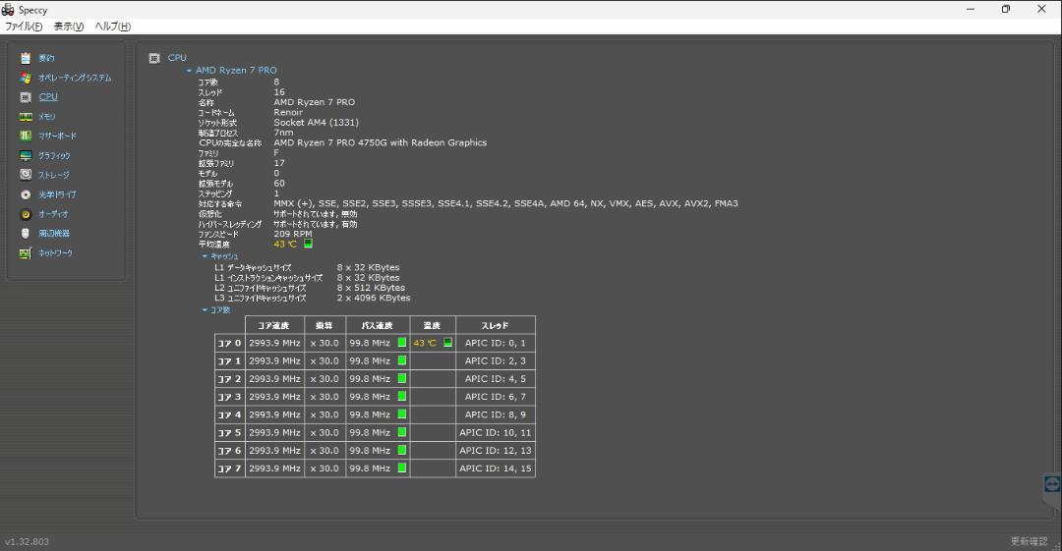Image resolution: width=1062 pixels, height=551 pixels.
Task: Click the '209 RPM' fan speed value
Action: (x=293, y=234)
